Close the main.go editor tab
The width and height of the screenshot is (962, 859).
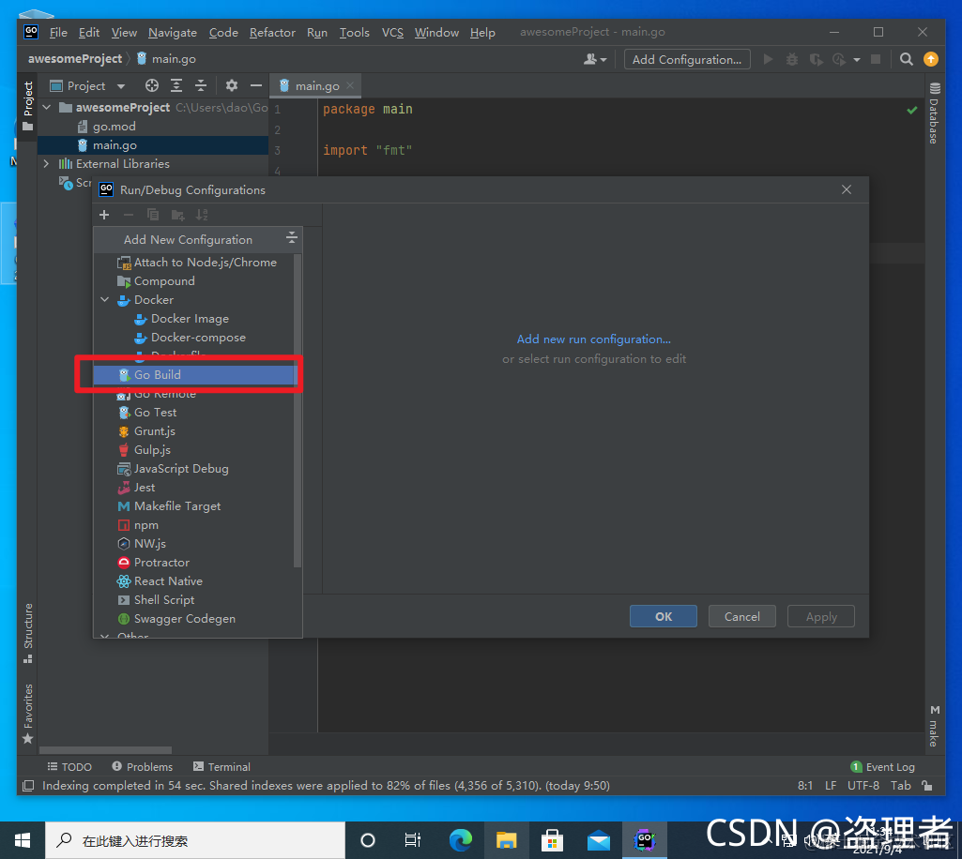(350, 85)
